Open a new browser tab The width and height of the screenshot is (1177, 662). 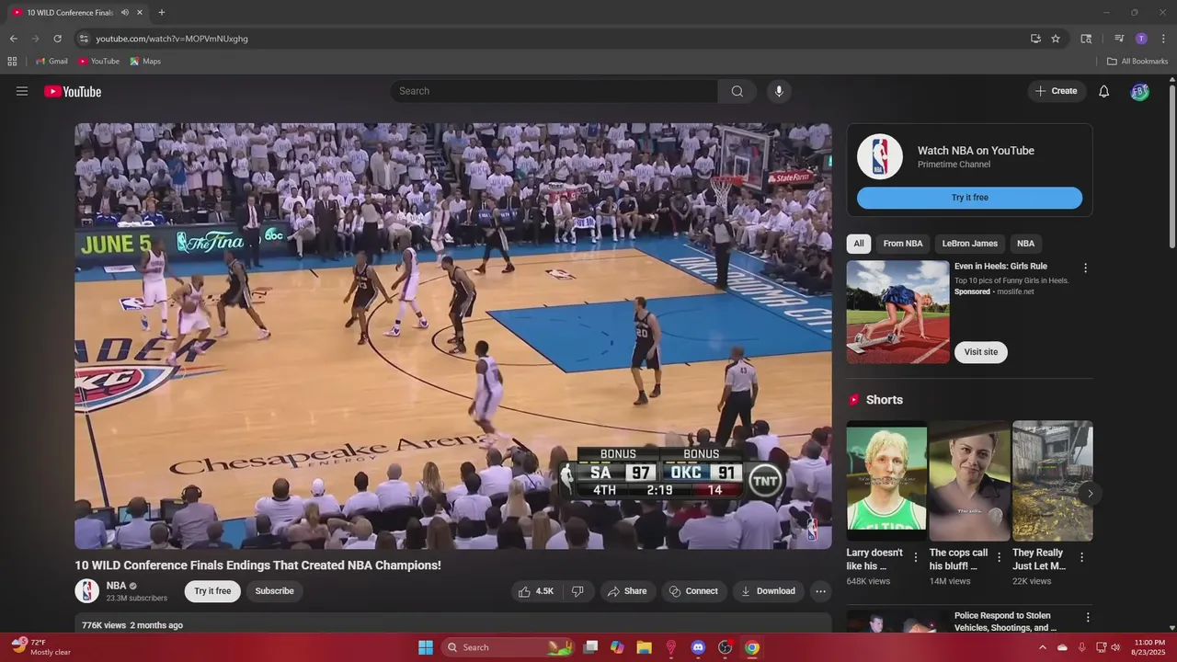pyautogui.click(x=162, y=12)
